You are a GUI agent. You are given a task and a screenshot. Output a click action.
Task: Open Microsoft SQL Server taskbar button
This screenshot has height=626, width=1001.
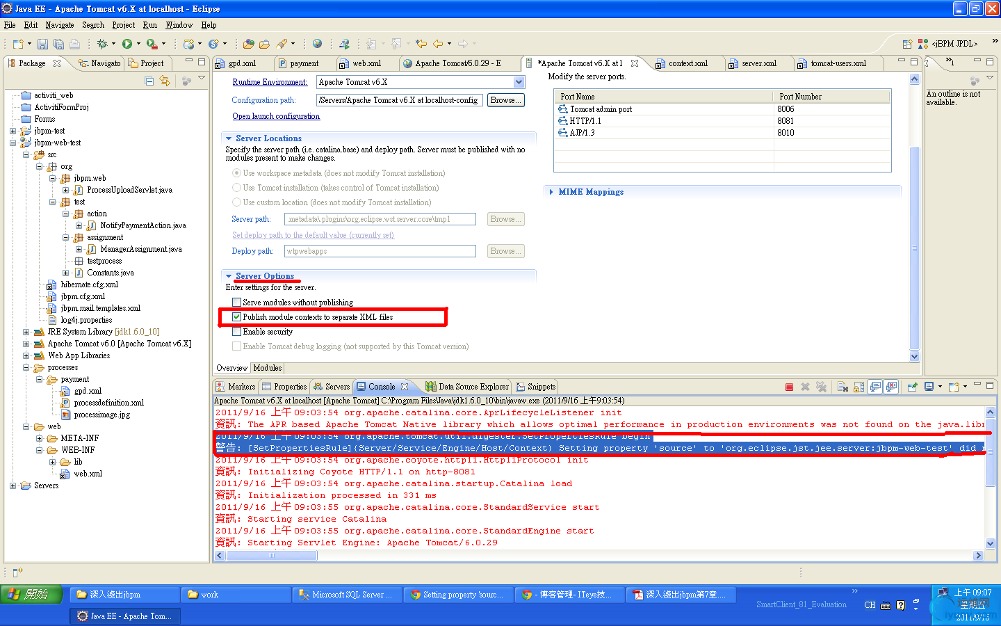[345, 595]
